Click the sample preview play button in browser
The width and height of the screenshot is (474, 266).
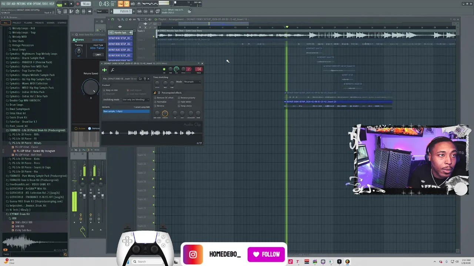[5, 250]
